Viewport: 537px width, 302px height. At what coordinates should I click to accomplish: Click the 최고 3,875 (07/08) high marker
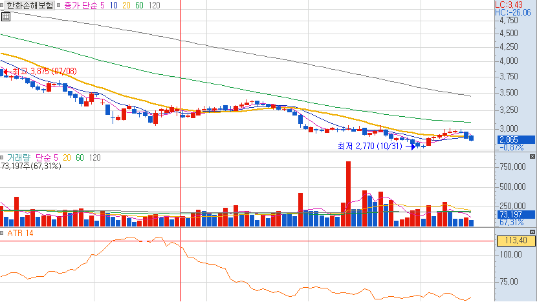coord(40,72)
